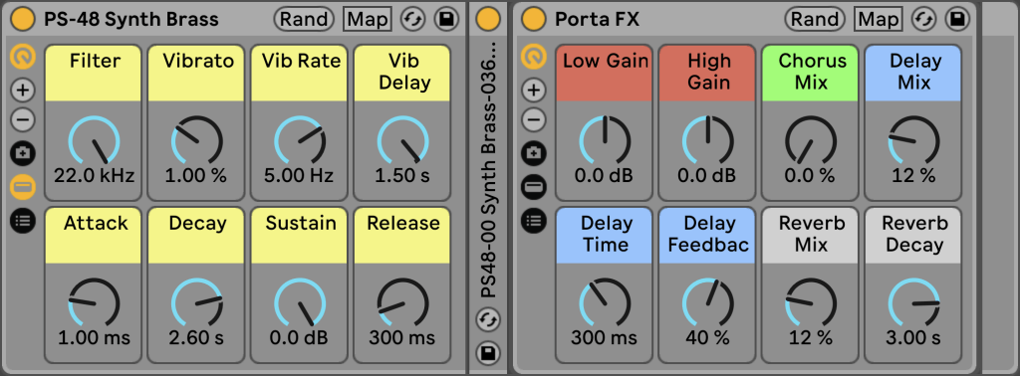Show devices button in PS-48 Synth Brass
The width and height of the screenshot is (1020, 376).
(x=24, y=187)
